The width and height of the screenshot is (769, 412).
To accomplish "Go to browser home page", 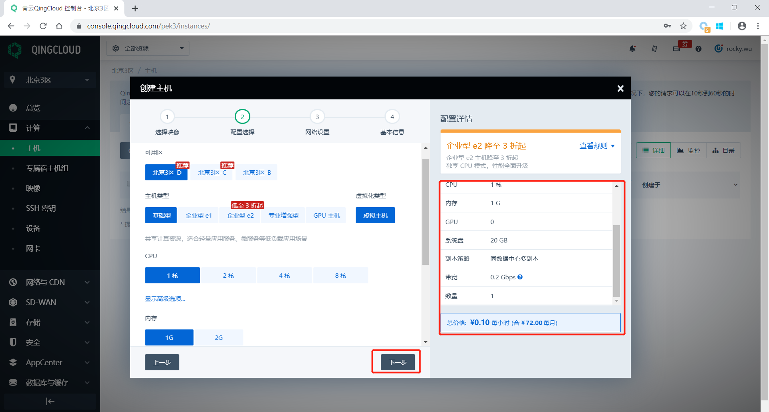I will click(59, 26).
